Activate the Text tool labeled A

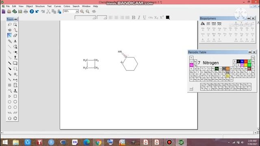point(15,41)
